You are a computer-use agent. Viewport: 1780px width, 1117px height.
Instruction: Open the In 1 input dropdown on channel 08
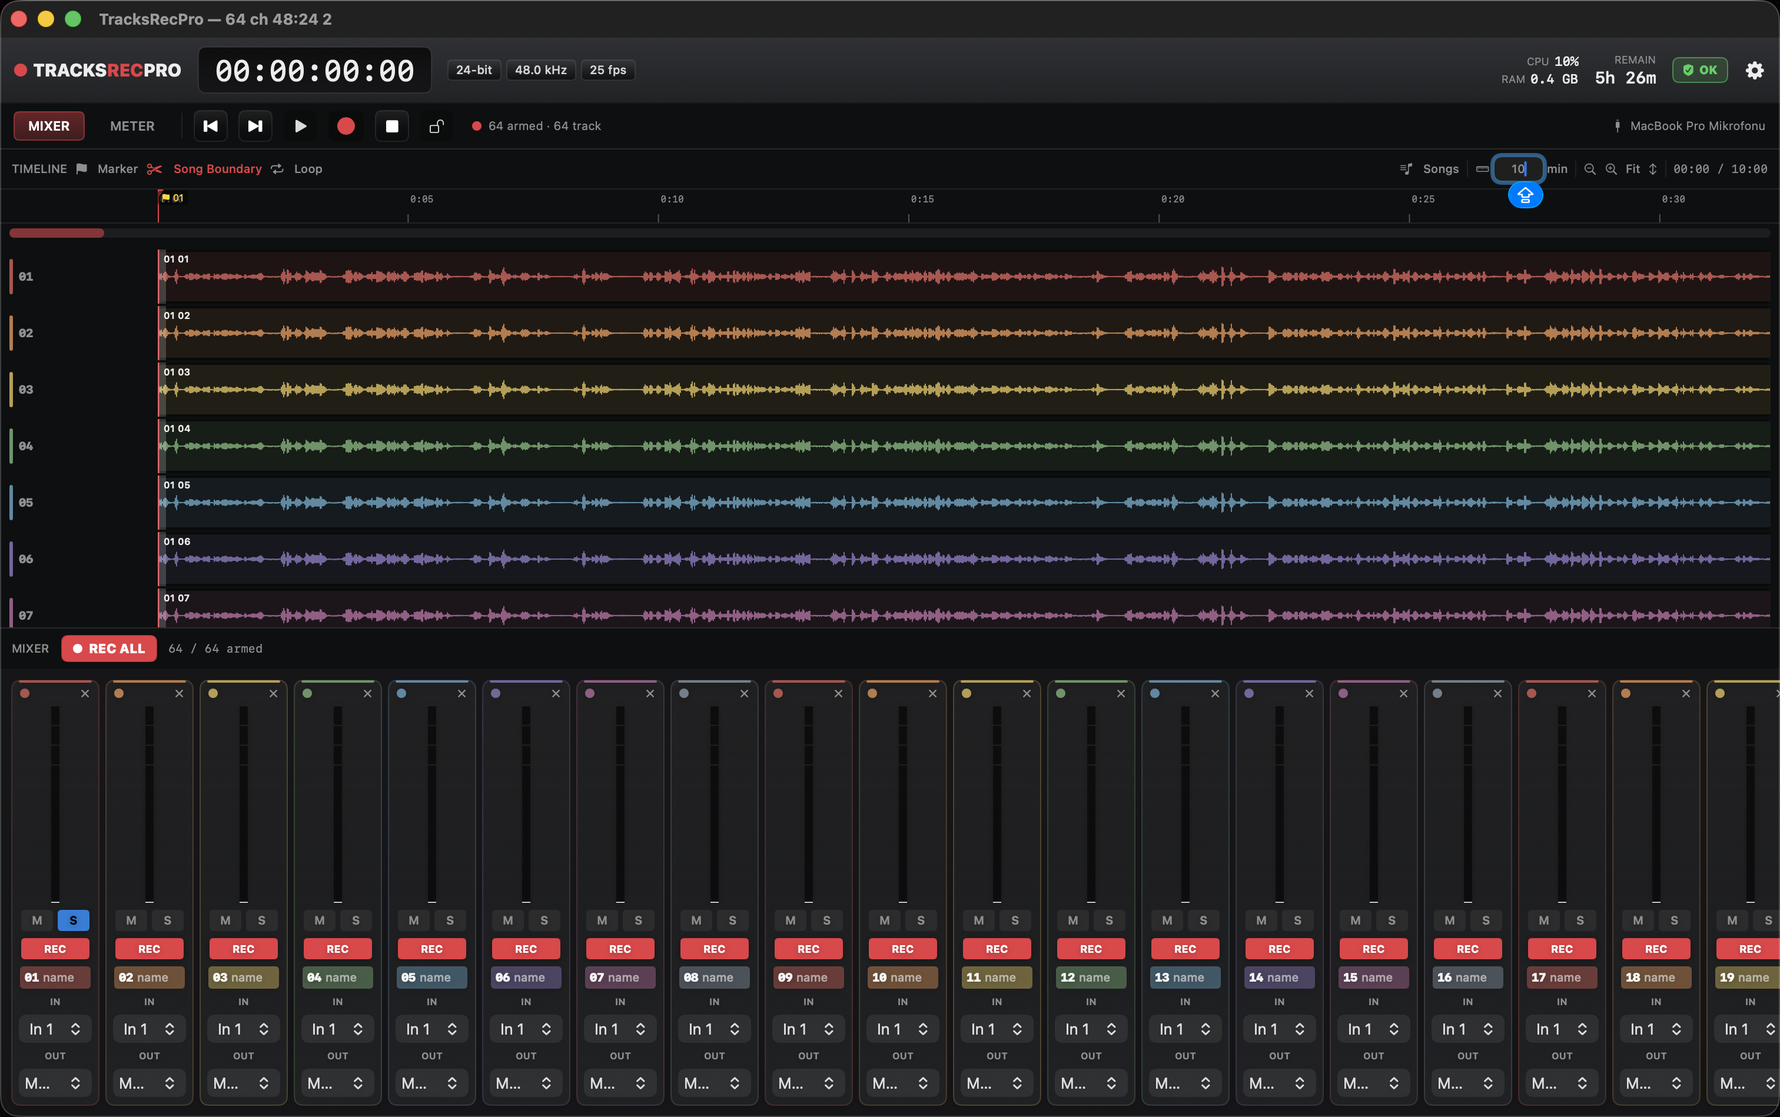point(715,1029)
